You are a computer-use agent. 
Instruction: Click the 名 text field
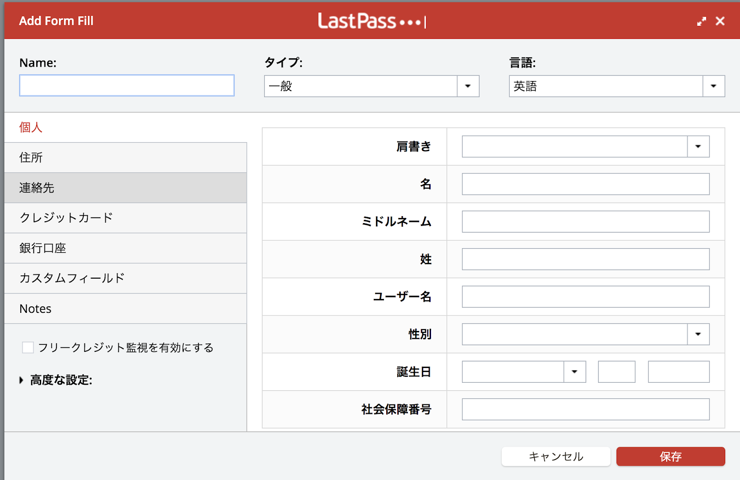(586, 184)
